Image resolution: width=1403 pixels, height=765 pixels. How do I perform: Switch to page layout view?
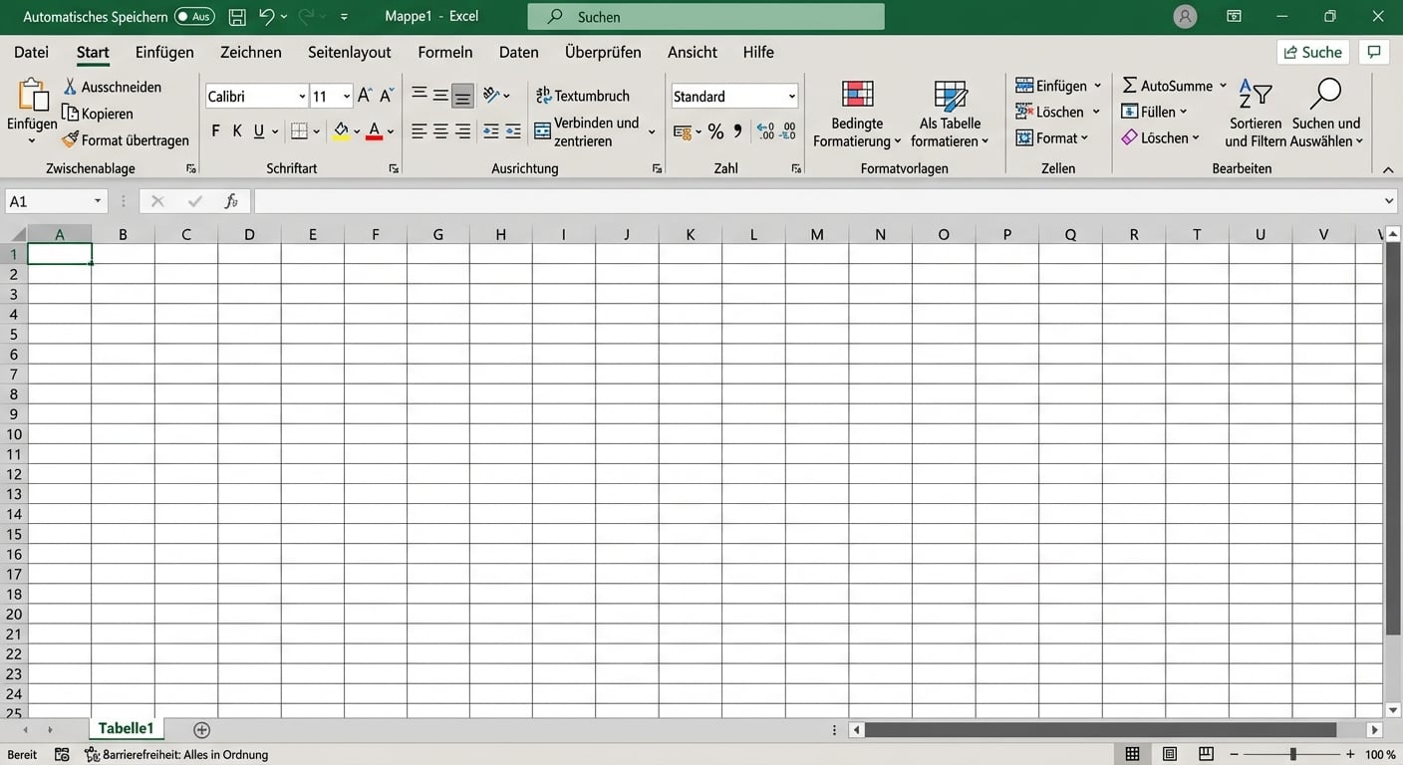click(x=1170, y=754)
